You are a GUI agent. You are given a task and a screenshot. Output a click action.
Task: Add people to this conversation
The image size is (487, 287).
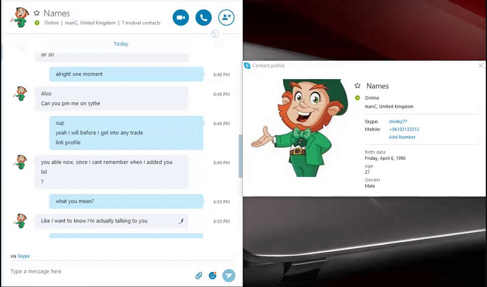tap(226, 18)
